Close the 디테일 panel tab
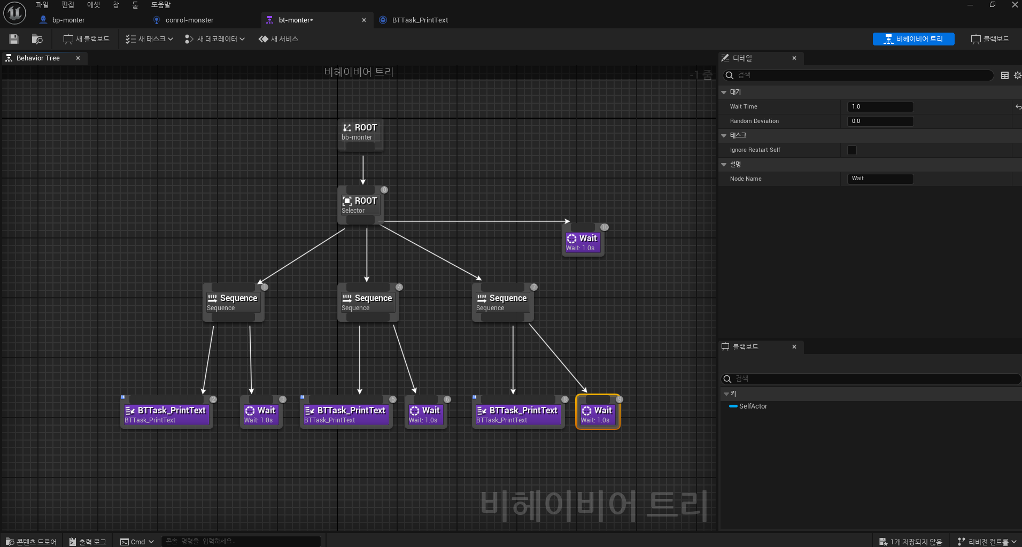Viewport: 1022px width, 547px height. 794,58
